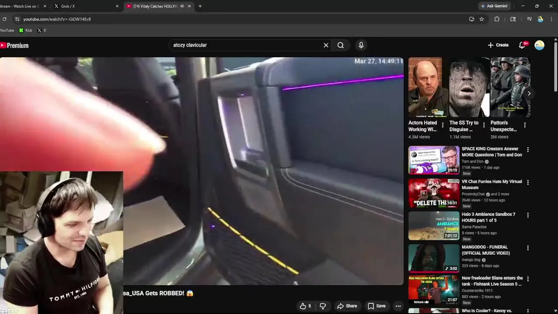Open Who Is Cooler? - Kenny vs. title

(487, 311)
